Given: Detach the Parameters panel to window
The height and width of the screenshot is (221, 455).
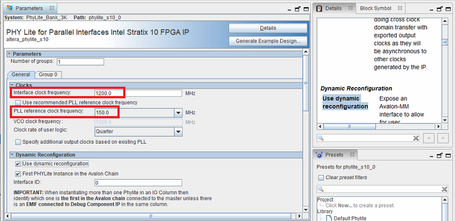Looking at the screenshot, I should 297,9.
